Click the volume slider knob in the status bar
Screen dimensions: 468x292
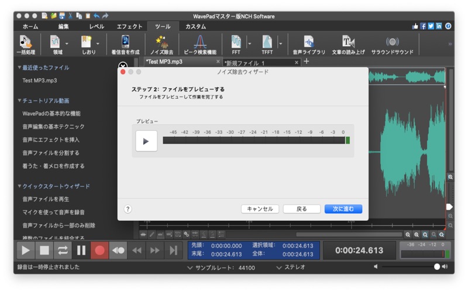[437, 267]
